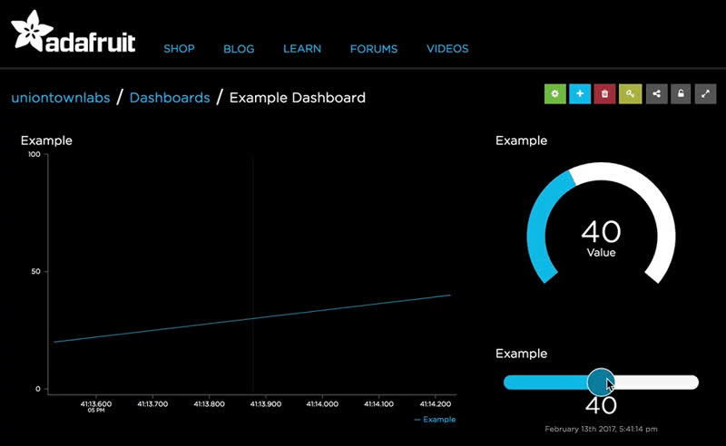Enter fullscreen with the expand arrows icon
The width and height of the screenshot is (726, 446).
point(705,94)
